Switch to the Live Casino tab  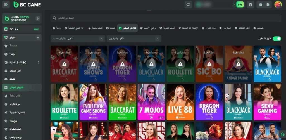pos(127,28)
